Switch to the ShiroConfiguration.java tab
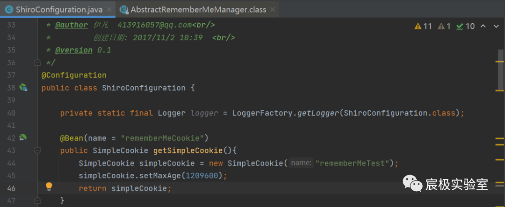The width and height of the screenshot is (505, 207). [58, 9]
